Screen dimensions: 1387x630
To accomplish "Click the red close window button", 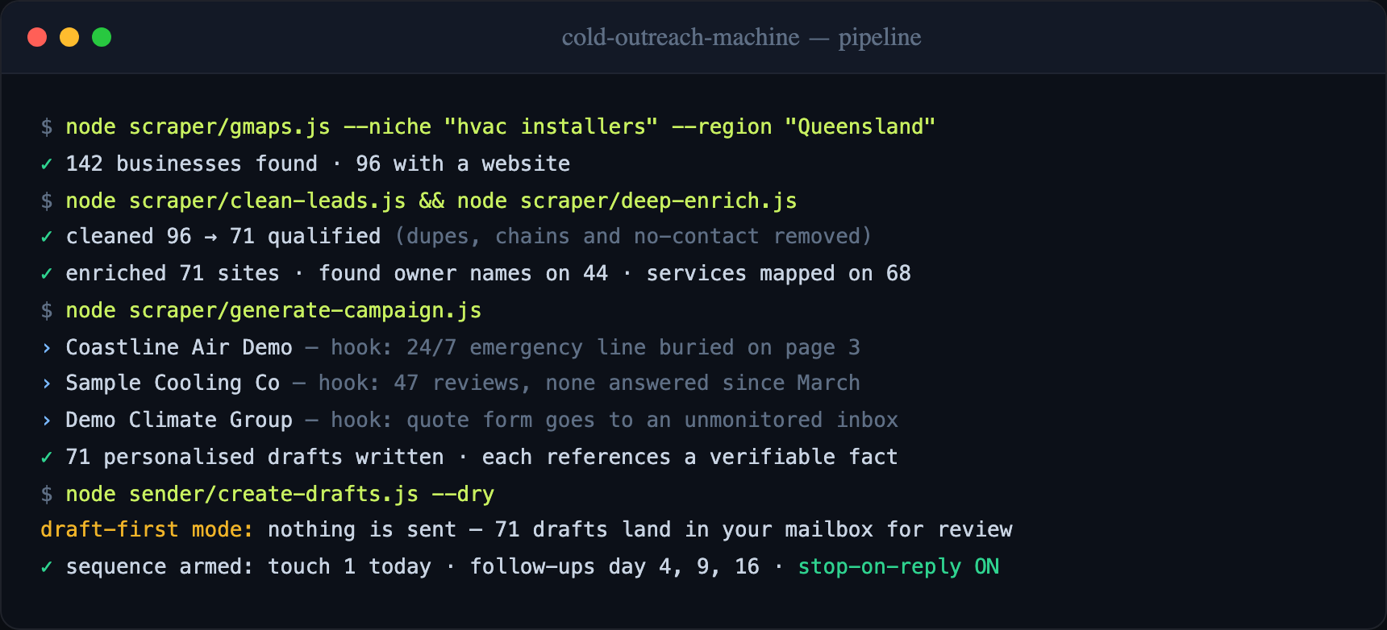I will tap(37, 37).
